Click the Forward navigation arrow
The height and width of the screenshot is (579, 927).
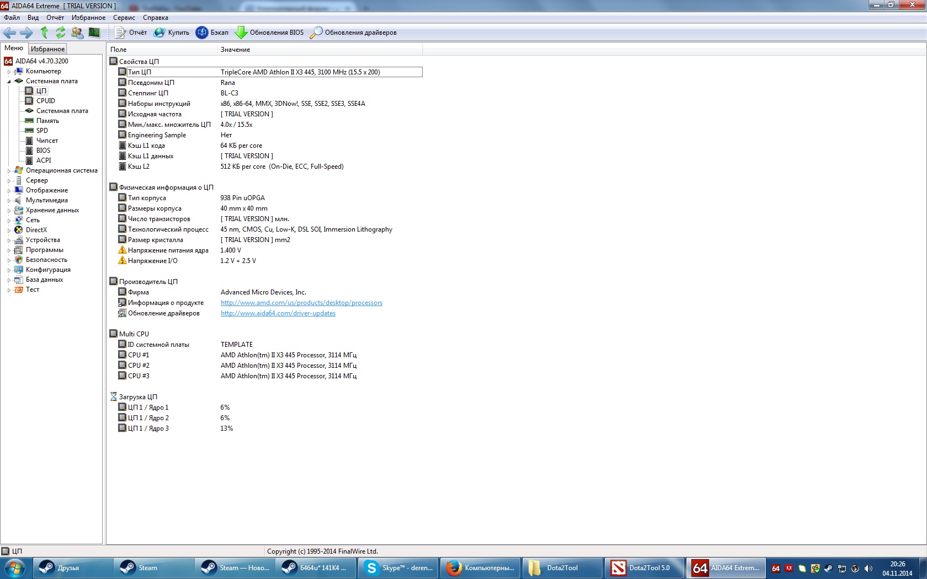point(26,33)
